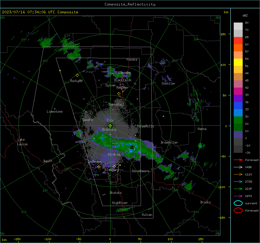The height and width of the screenshot is (243, 260).
Task: Click the red 65 dBZ color swatch
Action: tap(238, 40)
